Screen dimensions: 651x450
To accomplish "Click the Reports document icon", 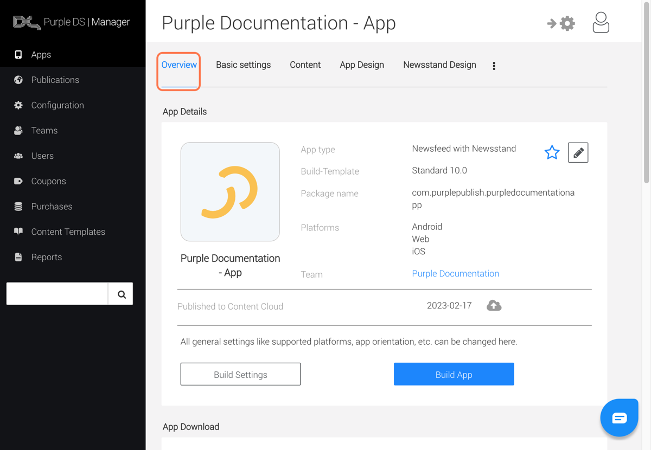I will pos(18,257).
